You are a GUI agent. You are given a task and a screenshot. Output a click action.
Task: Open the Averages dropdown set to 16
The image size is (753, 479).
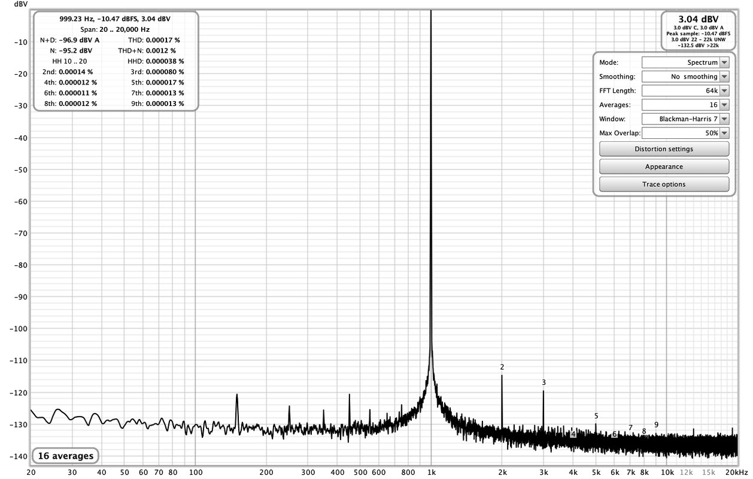pyautogui.click(x=685, y=105)
